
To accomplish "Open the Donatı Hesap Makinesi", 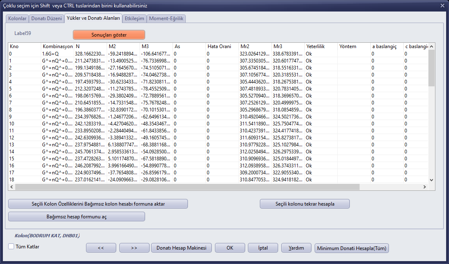I will coord(181,248).
